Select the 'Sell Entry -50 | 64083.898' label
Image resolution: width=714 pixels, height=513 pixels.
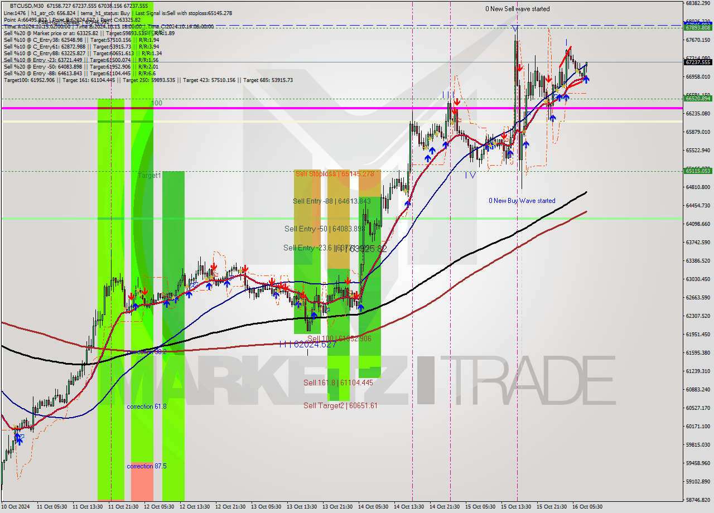325,229
